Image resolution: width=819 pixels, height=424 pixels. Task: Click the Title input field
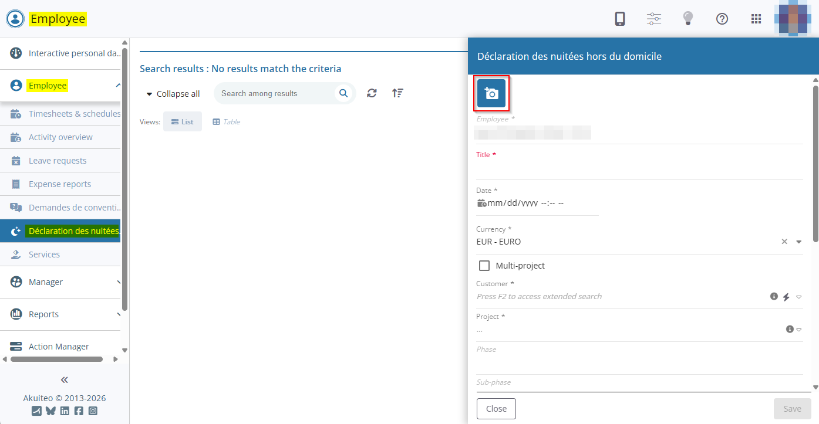pos(639,170)
